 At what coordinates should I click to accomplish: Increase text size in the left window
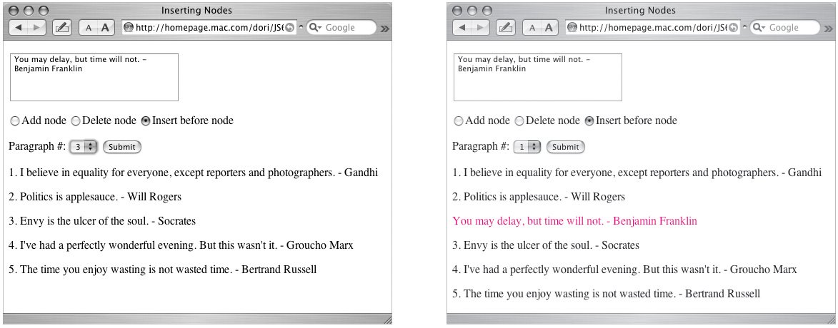pos(106,28)
